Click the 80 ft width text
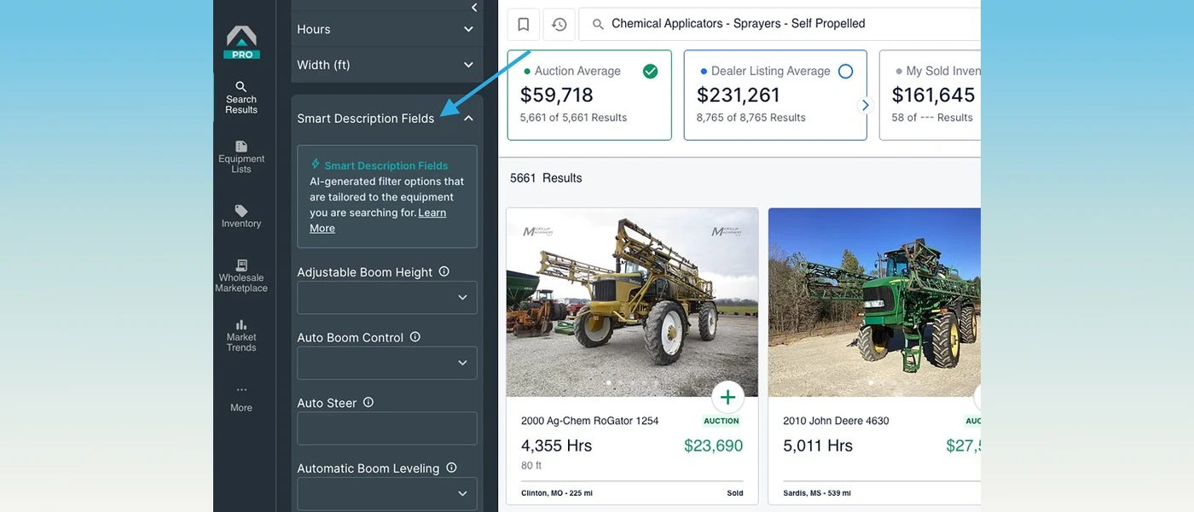Viewport: 1194px width, 512px height. point(531,466)
